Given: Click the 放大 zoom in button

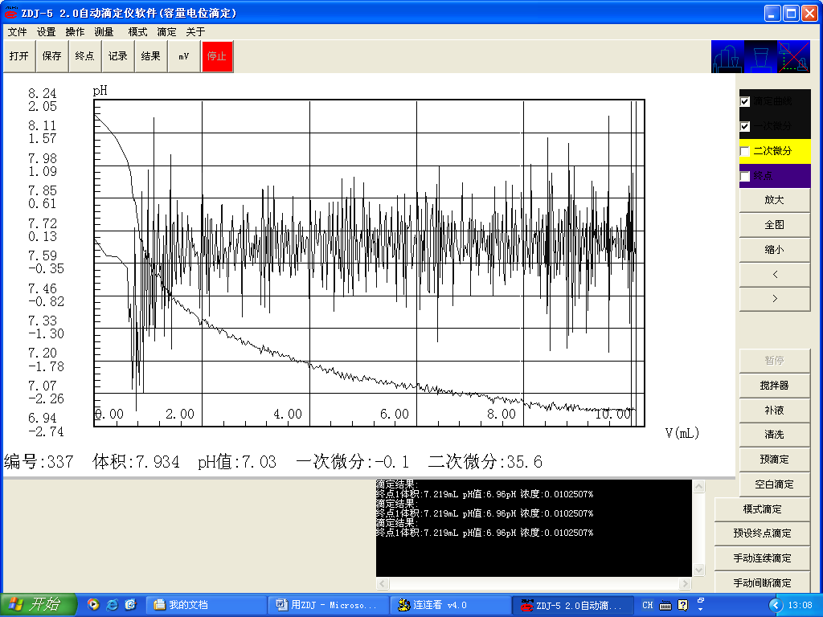Looking at the screenshot, I should pos(774,200).
